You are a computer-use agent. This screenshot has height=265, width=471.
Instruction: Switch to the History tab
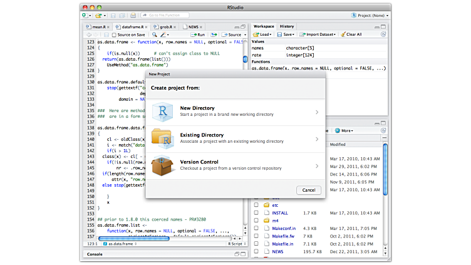[287, 26]
